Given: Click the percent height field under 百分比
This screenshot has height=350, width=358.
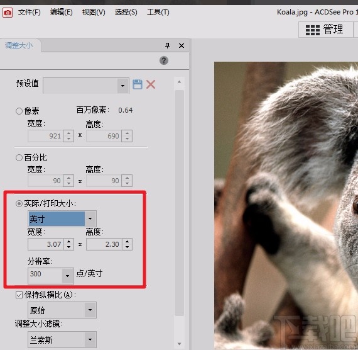Looking at the screenshot, I should 104,181.
